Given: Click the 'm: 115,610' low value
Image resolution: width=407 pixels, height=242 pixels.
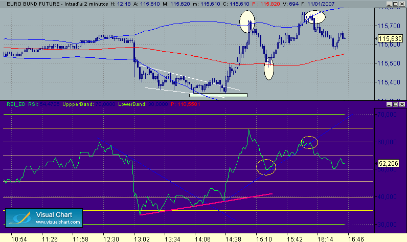Looking at the screenshot, I should [x=206, y=4].
